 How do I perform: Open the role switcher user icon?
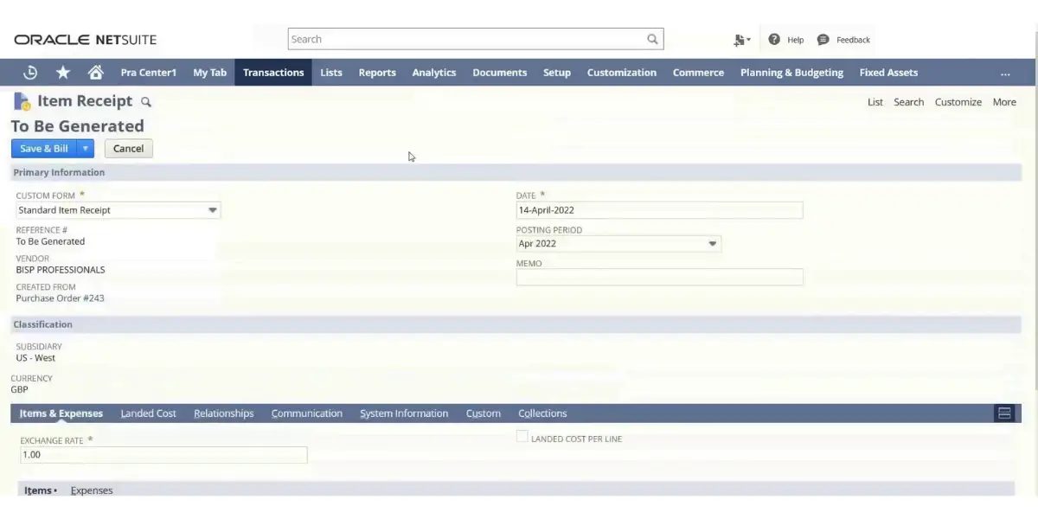click(x=741, y=40)
